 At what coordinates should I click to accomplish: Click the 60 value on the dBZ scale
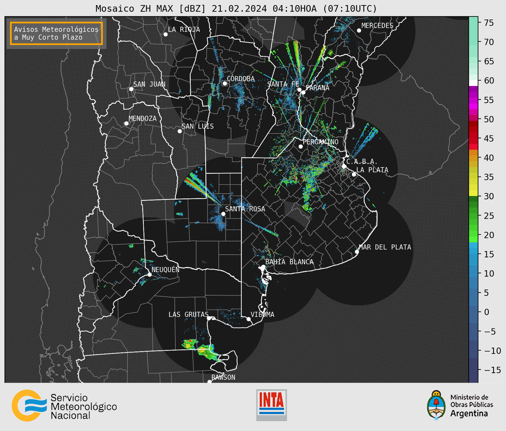489,81
